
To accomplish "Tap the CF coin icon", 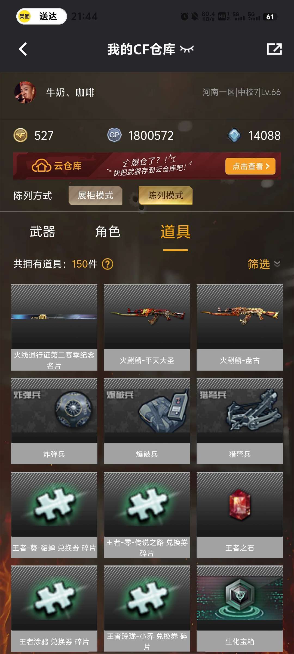I will click(x=20, y=135).
